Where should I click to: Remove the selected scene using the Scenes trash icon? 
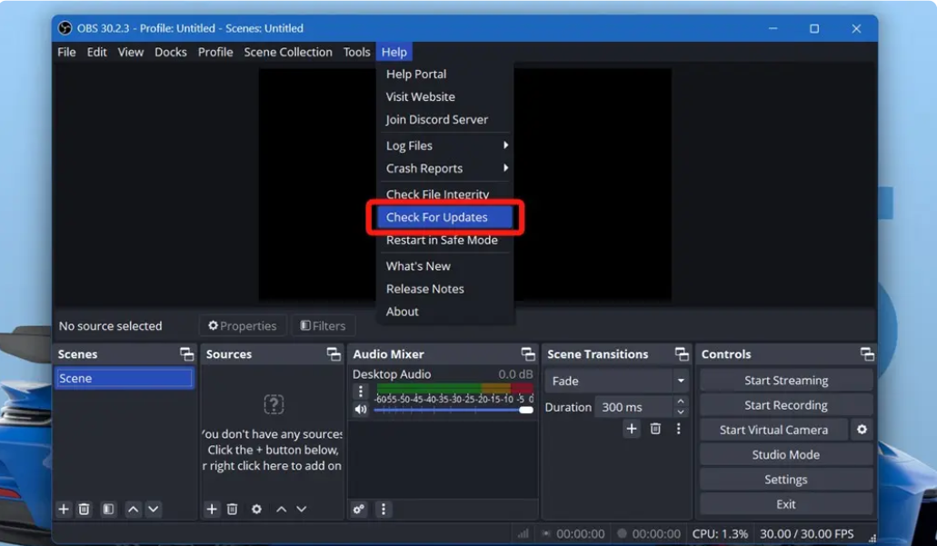85,509
